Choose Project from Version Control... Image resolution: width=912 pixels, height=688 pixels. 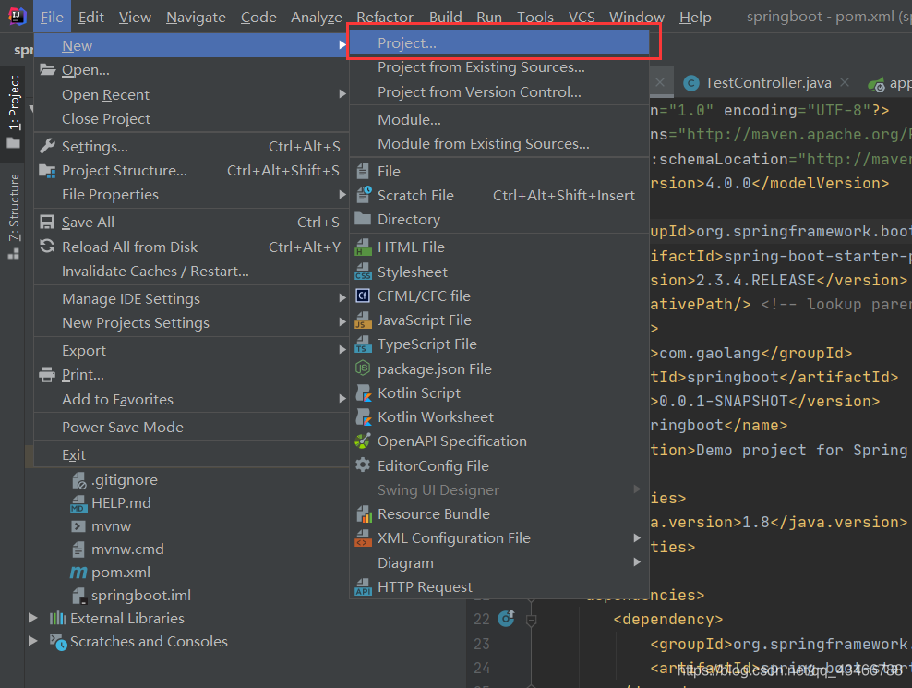coord(499,92)
